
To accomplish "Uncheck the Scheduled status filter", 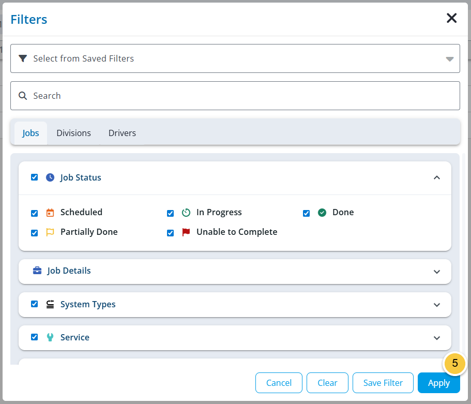I will pyautogui.click(x=34, y=213).
